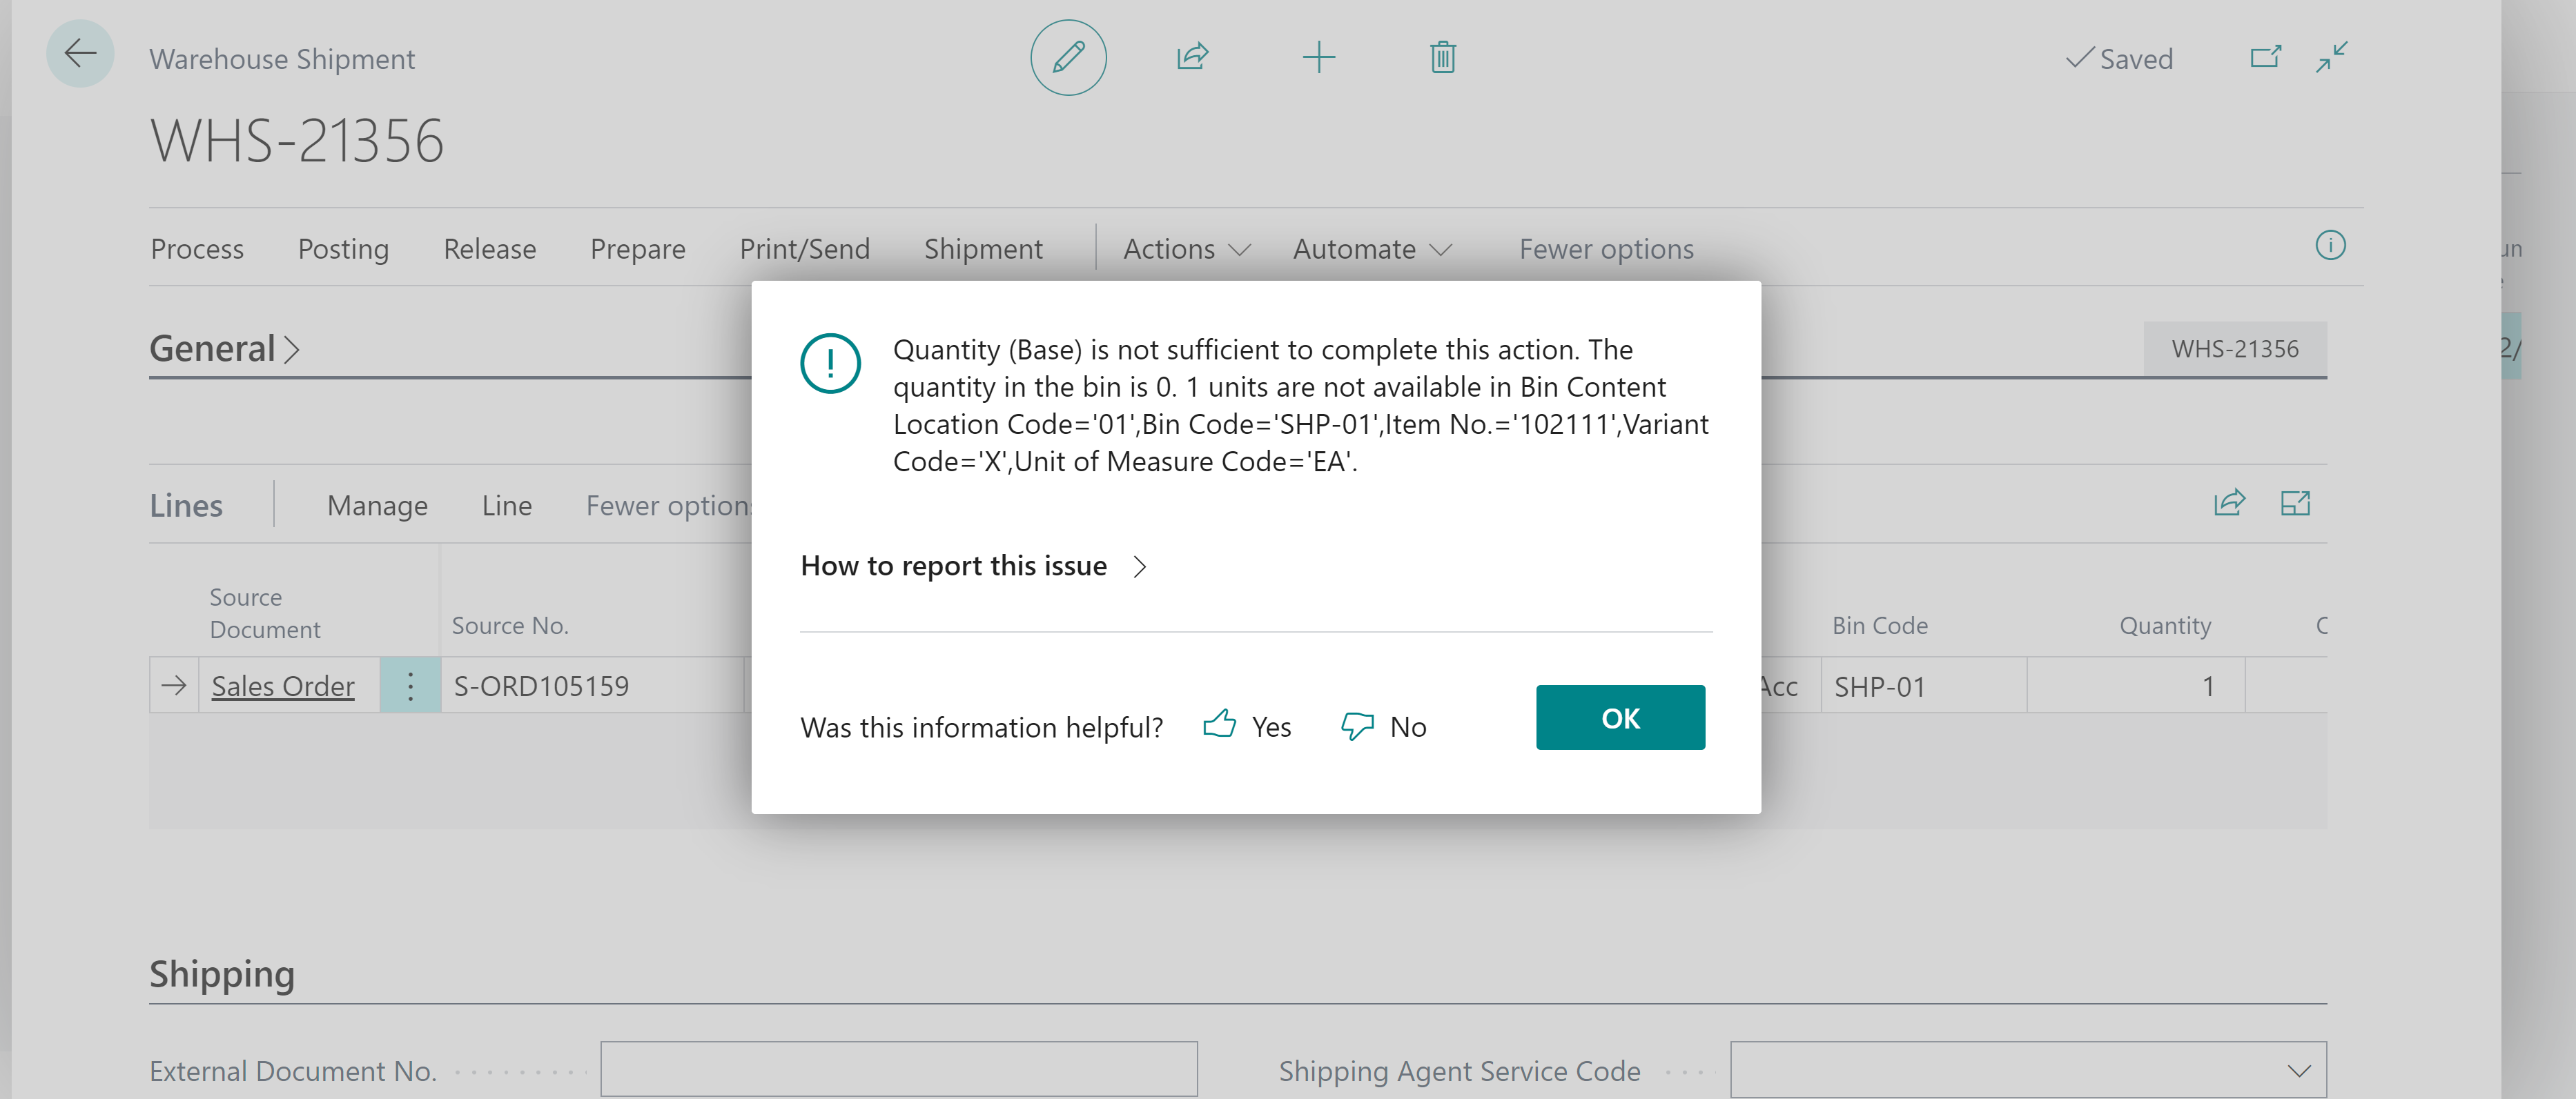The height and width of the screenshot is (1099, 2576).
Task: Open page in new window icon
Action: tap(2265, 57)
